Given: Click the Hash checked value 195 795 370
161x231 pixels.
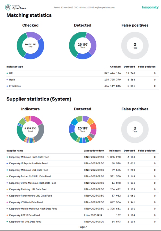Looking at the screenshot, I should pos(112,80).
